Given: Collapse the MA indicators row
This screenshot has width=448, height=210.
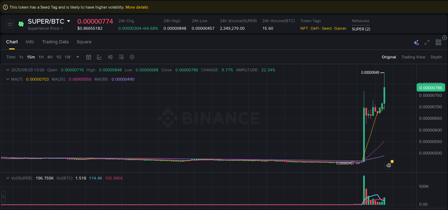Looking at the screenshot, I should point(7,79).
